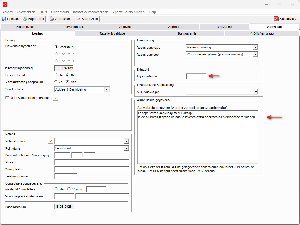Open the Reden aanvraag dropdown
Image resolution: width=300 pixels, height=225 pixels.
pos(255,47)
